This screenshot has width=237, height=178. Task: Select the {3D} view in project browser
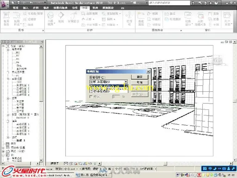tap(19, 82)
